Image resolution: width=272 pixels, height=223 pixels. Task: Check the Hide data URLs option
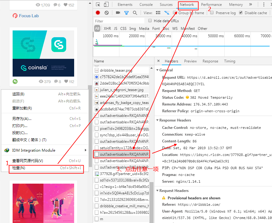coord(150,21)
